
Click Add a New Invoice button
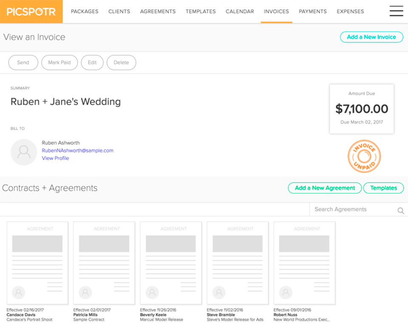(371, 37)
